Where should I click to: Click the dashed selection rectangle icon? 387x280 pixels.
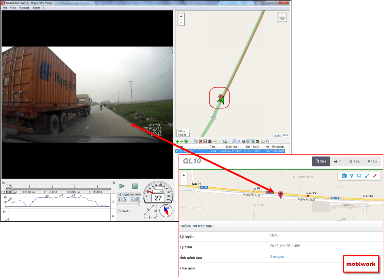coord(229,141)
